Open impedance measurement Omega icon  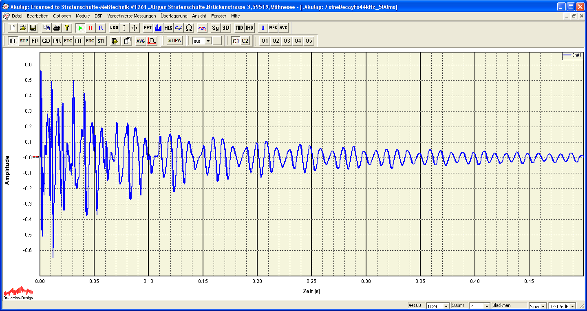tap(189, 28)
